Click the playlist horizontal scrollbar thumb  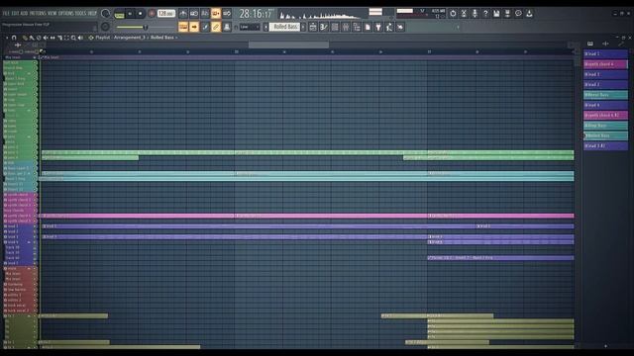288,44
